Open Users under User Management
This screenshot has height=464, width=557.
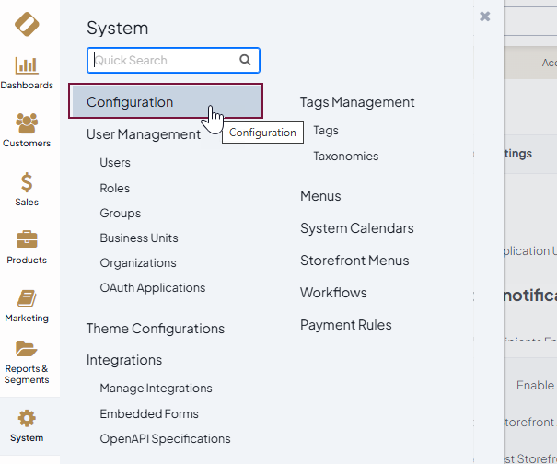pyautogui.click(x=115, y=163)
